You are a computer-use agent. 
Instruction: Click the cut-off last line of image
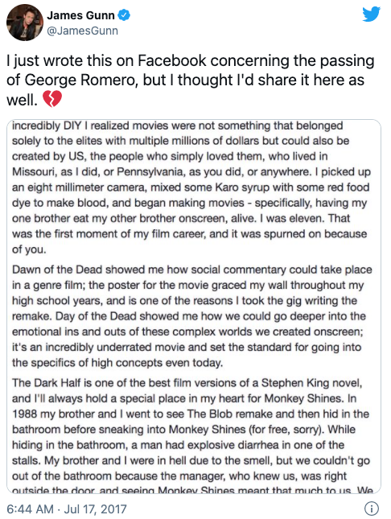point(193,490)
